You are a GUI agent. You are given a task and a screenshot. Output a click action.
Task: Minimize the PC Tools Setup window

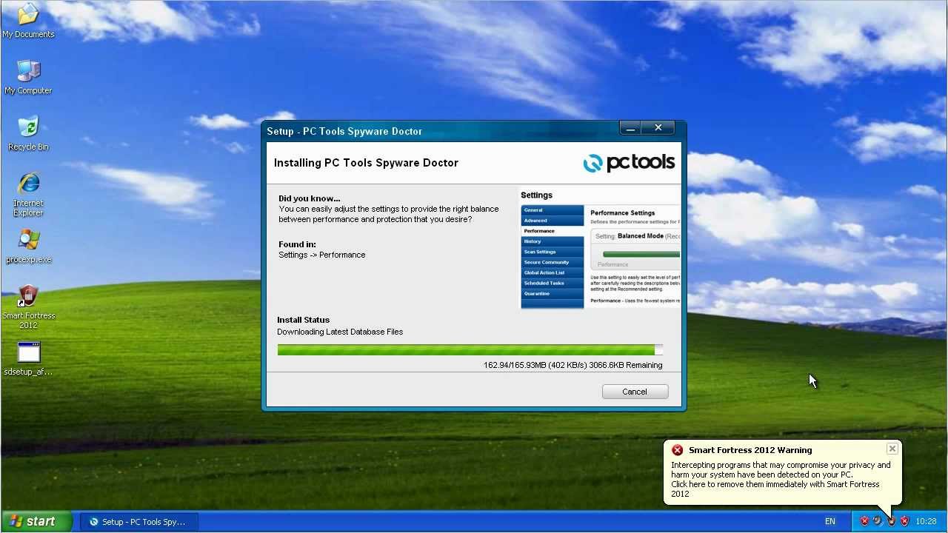tap(630, 128)
